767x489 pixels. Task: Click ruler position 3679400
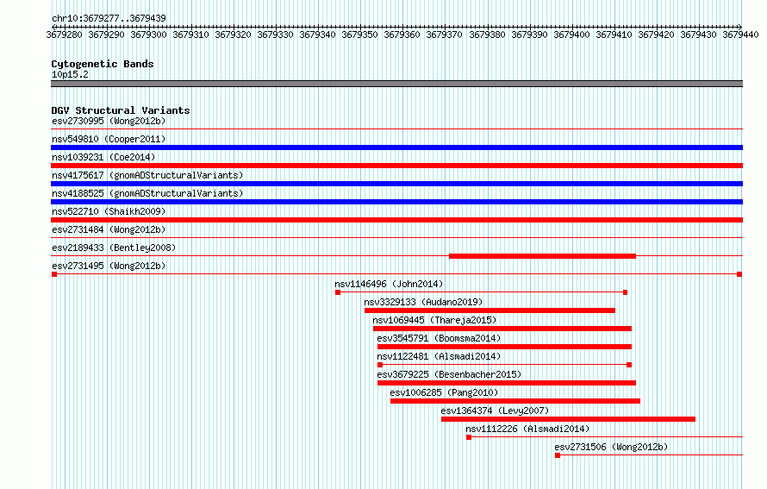tap(571, 34)
